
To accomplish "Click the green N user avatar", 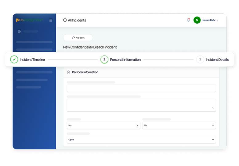I will click(197, 20).
